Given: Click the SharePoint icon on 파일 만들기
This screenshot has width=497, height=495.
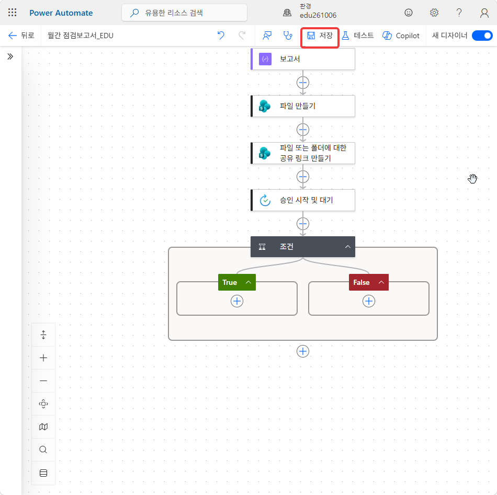Looking at the screenshot, I should 265,106.
